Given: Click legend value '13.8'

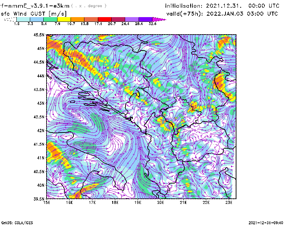Looking at the screenshot, I should (84, 24).
